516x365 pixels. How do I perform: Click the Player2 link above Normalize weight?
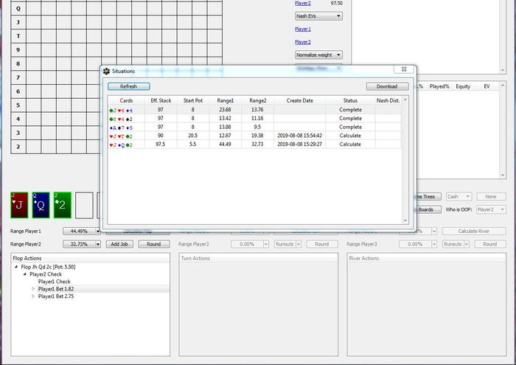tap(303, 42)
